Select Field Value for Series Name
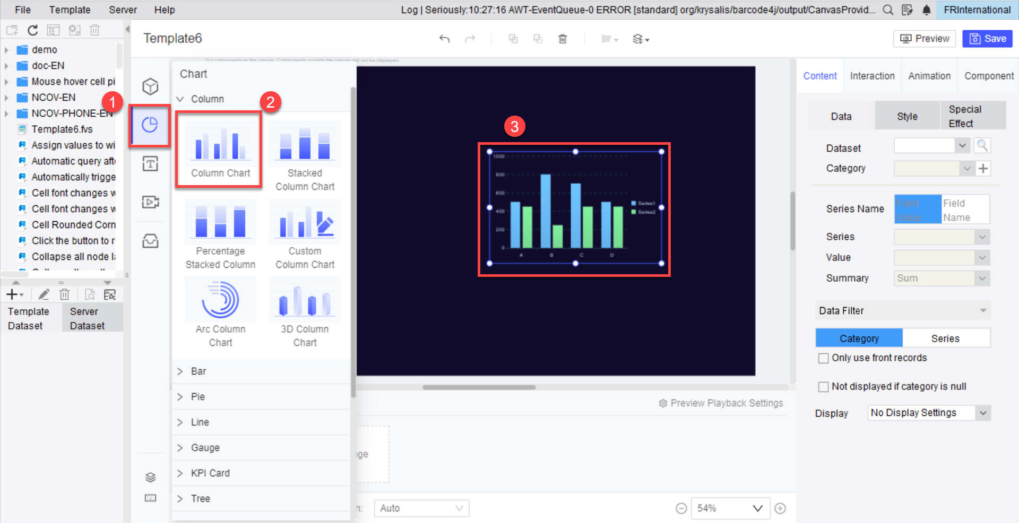The height and width of the screenshot is (523, 1019). pyautogui.click(x=918, y=210)
